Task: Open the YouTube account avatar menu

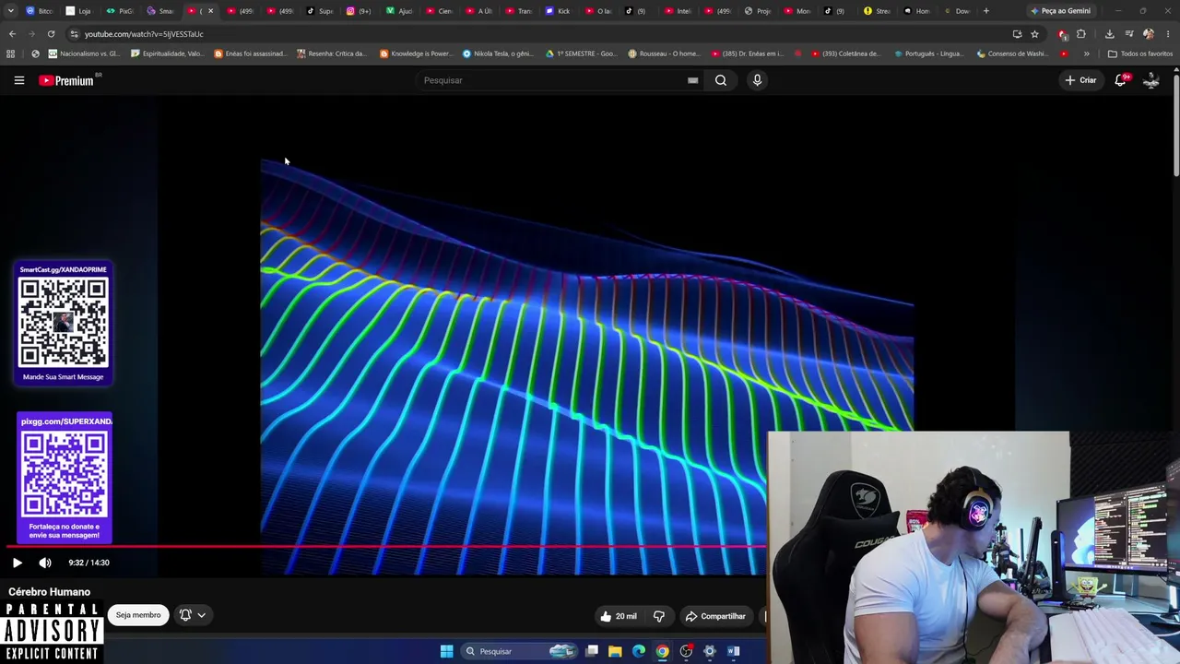Action: (1151, 80)
